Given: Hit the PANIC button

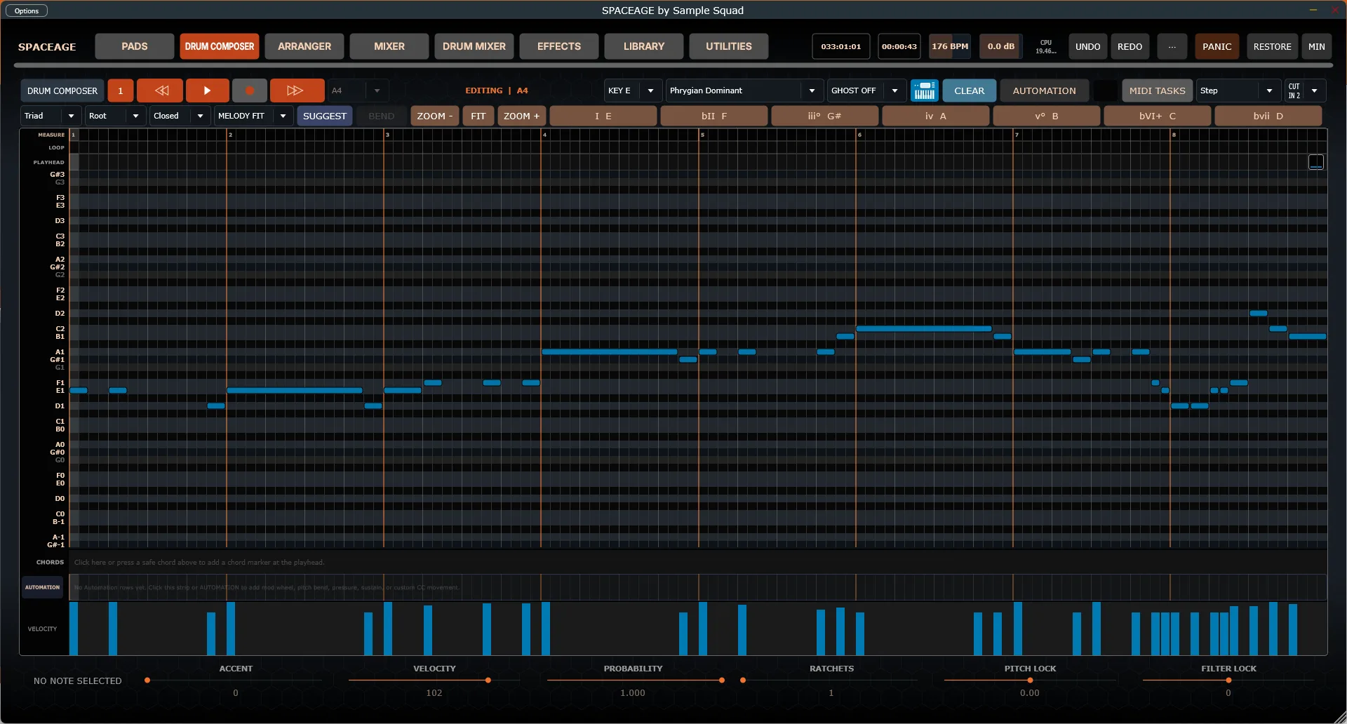Looking at the screenshot, I should [1217, 46].
